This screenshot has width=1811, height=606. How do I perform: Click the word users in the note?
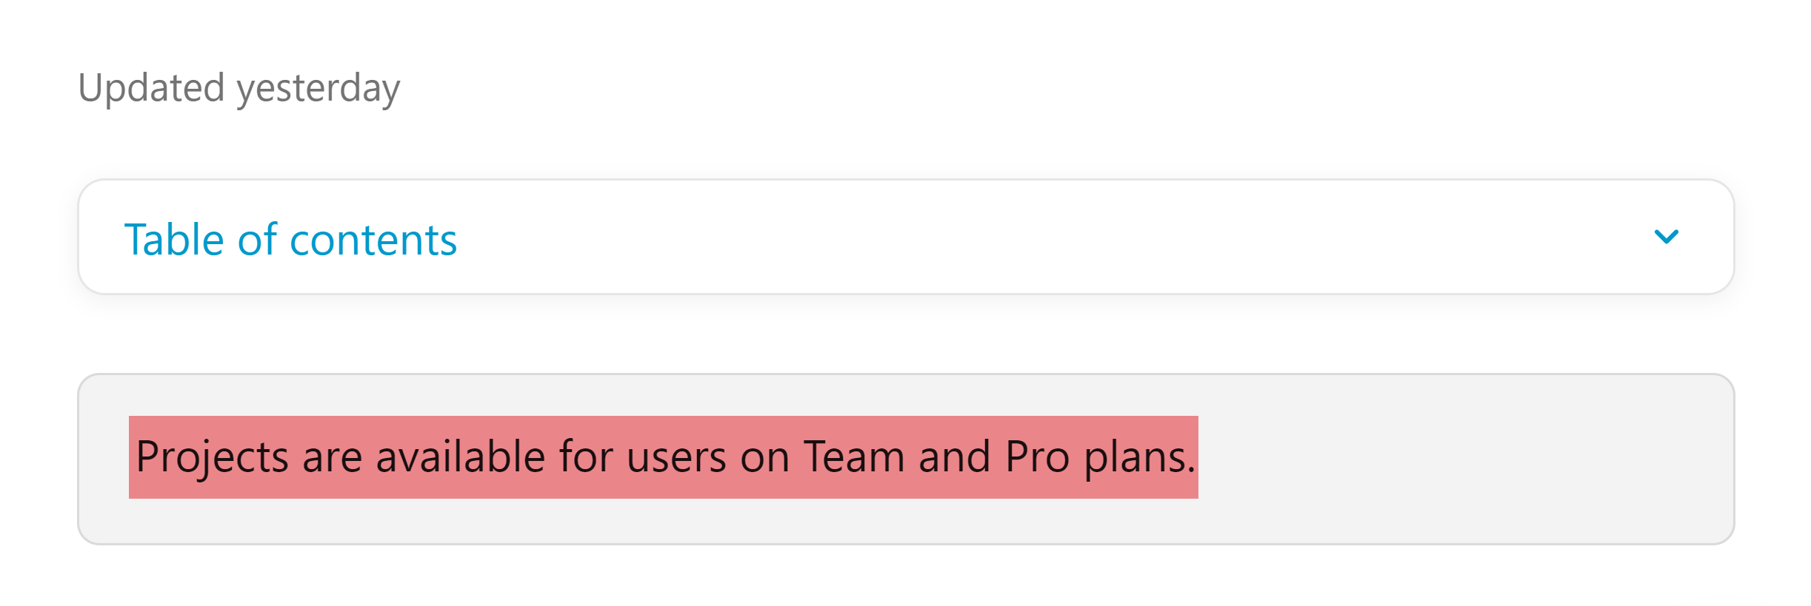(676, 458)
